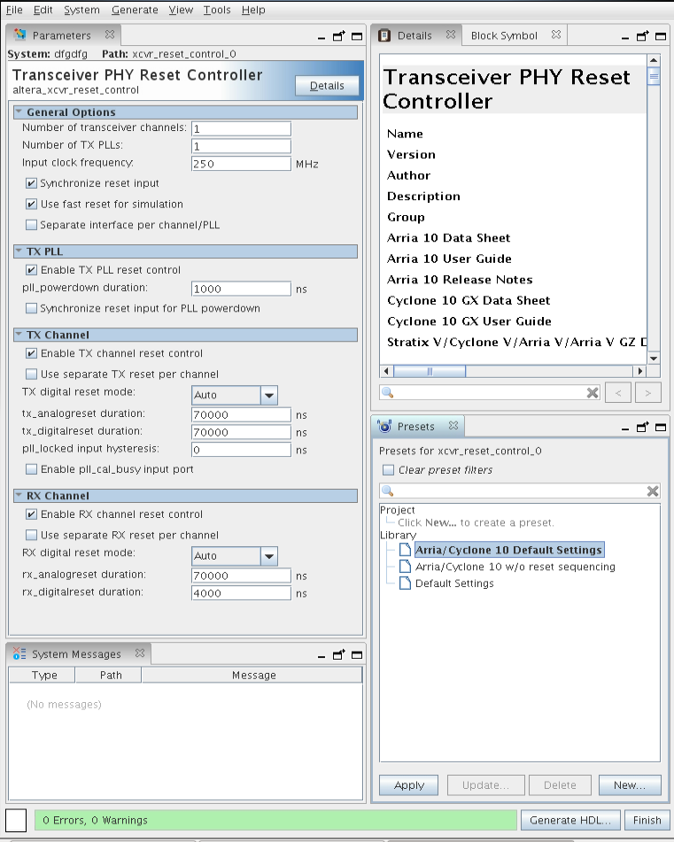This screenshot has height=842, width=674.
Task: Detach the Parameters panel using the undock icon
Action: (339, 36)
